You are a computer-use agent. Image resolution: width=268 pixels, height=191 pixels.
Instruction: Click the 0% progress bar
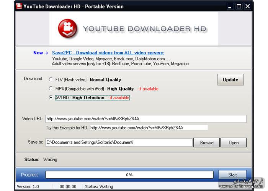point(129,175)
